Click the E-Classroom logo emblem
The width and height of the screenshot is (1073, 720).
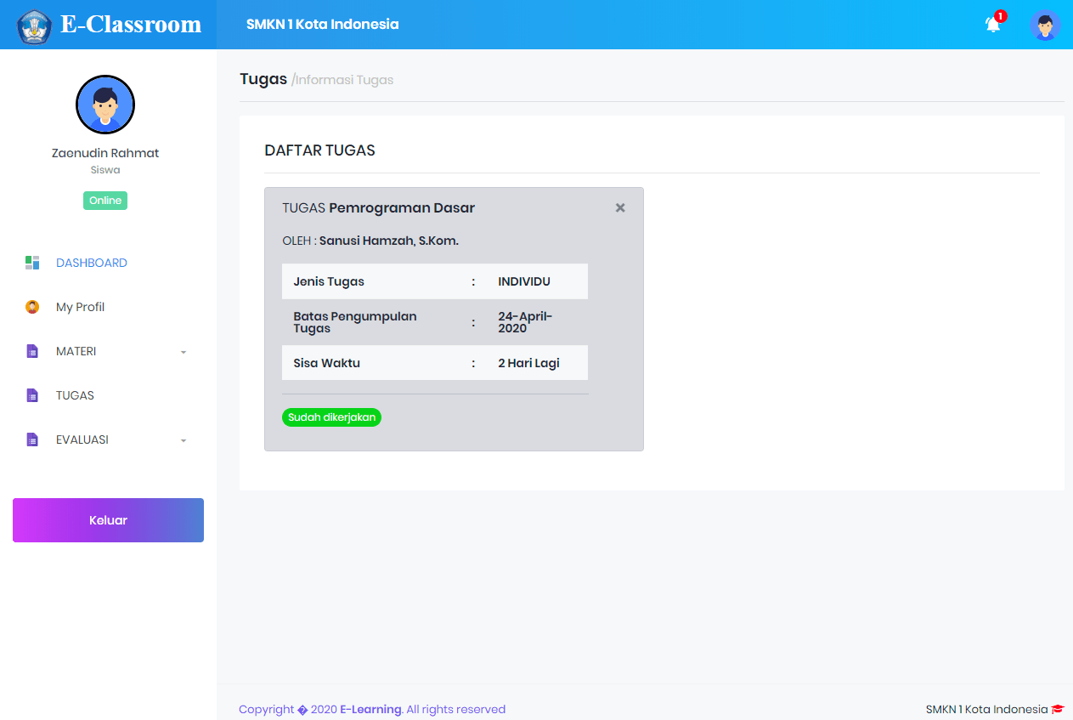[34, 26]
